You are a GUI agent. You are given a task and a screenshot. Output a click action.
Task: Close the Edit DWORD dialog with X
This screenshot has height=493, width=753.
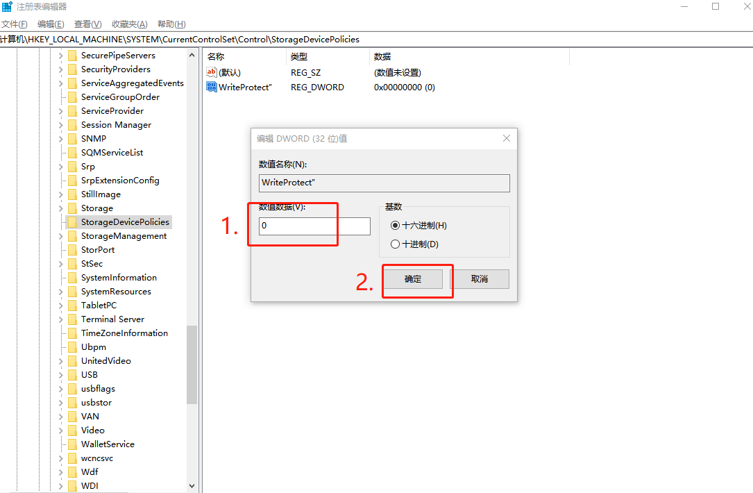(507, 138)
